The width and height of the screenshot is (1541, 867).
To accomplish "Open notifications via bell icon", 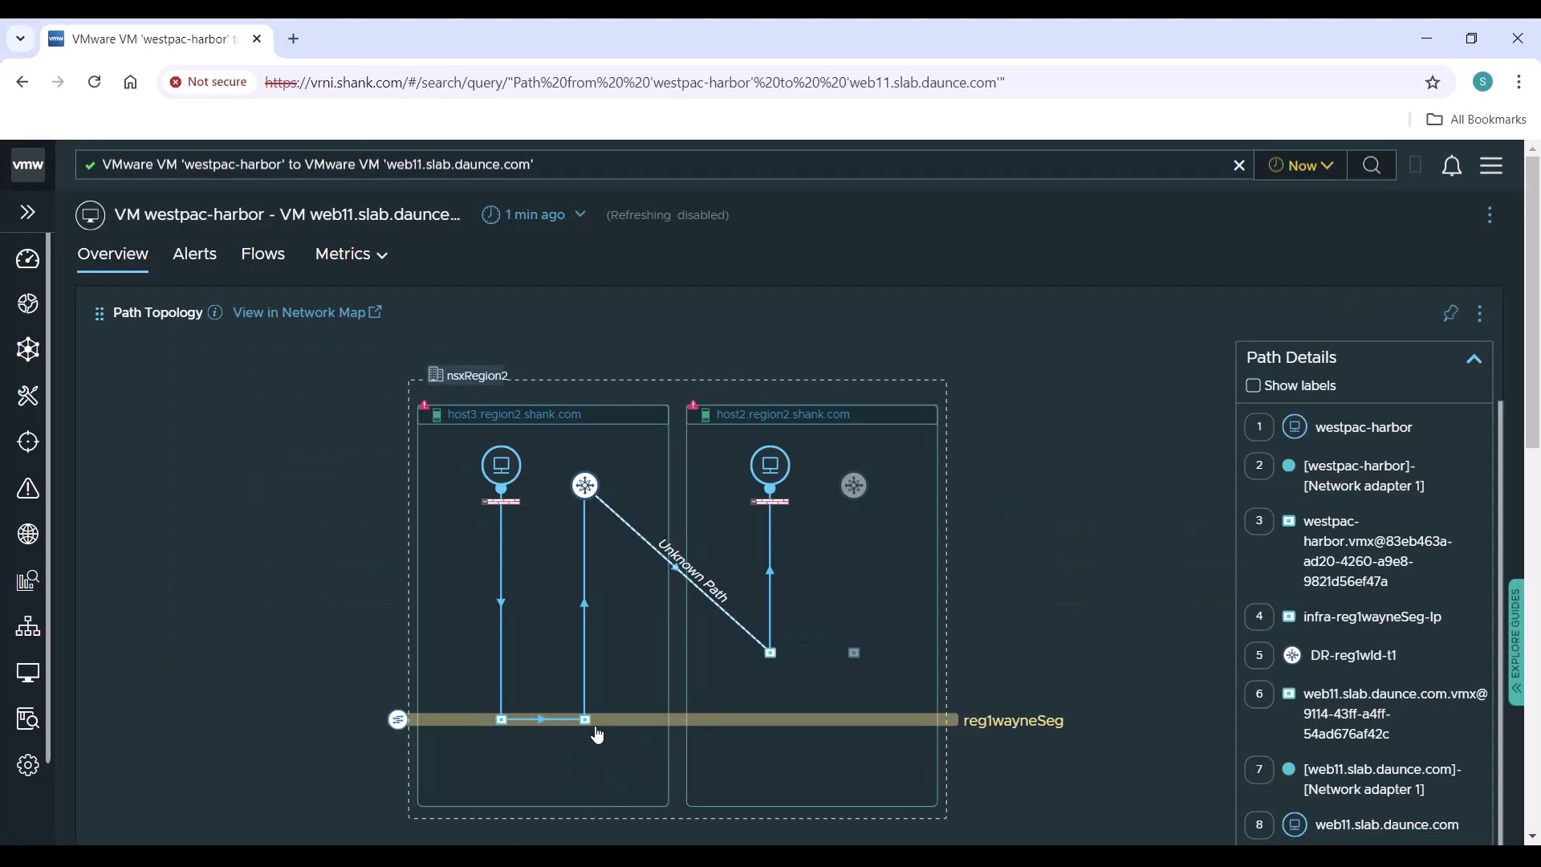I will pyautogui.click(x=1453, y=165).
